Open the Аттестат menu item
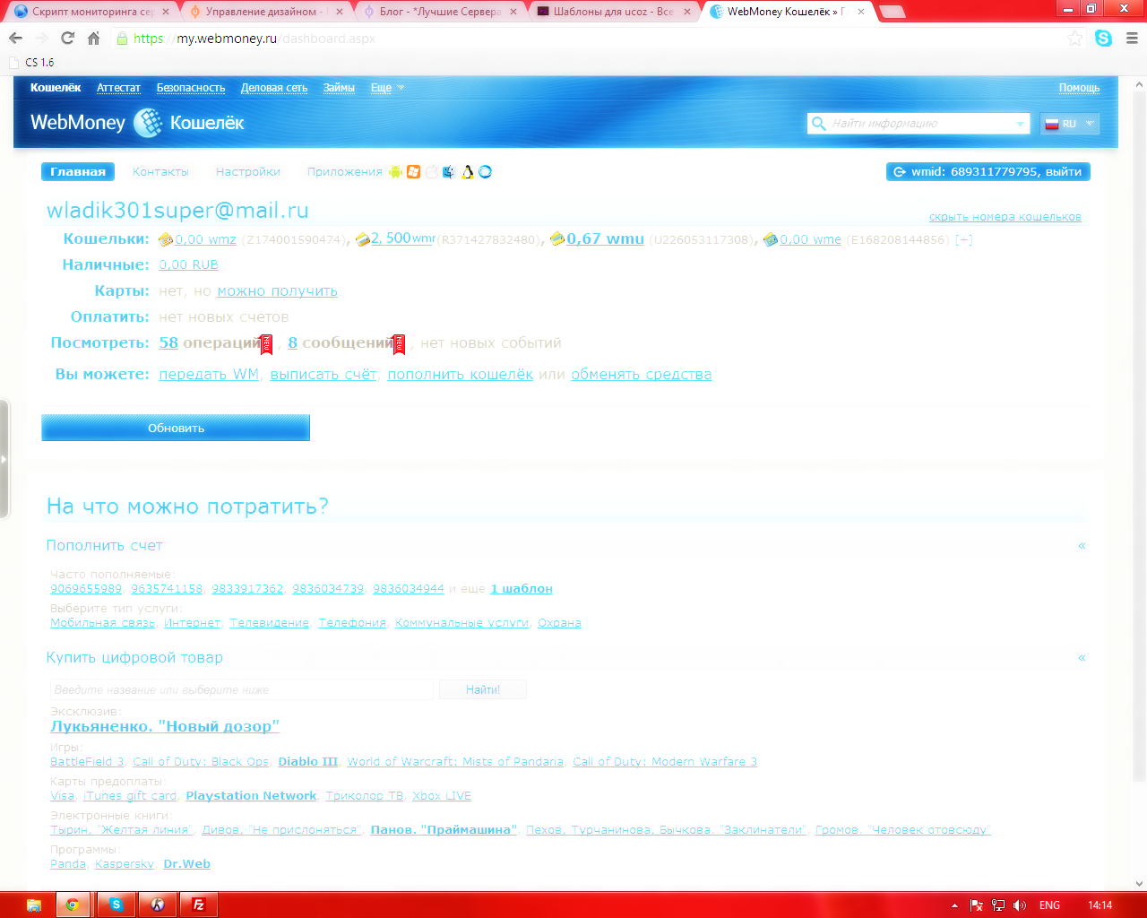The height and width of the screenshot is (918, 1147). click(118, 88)
